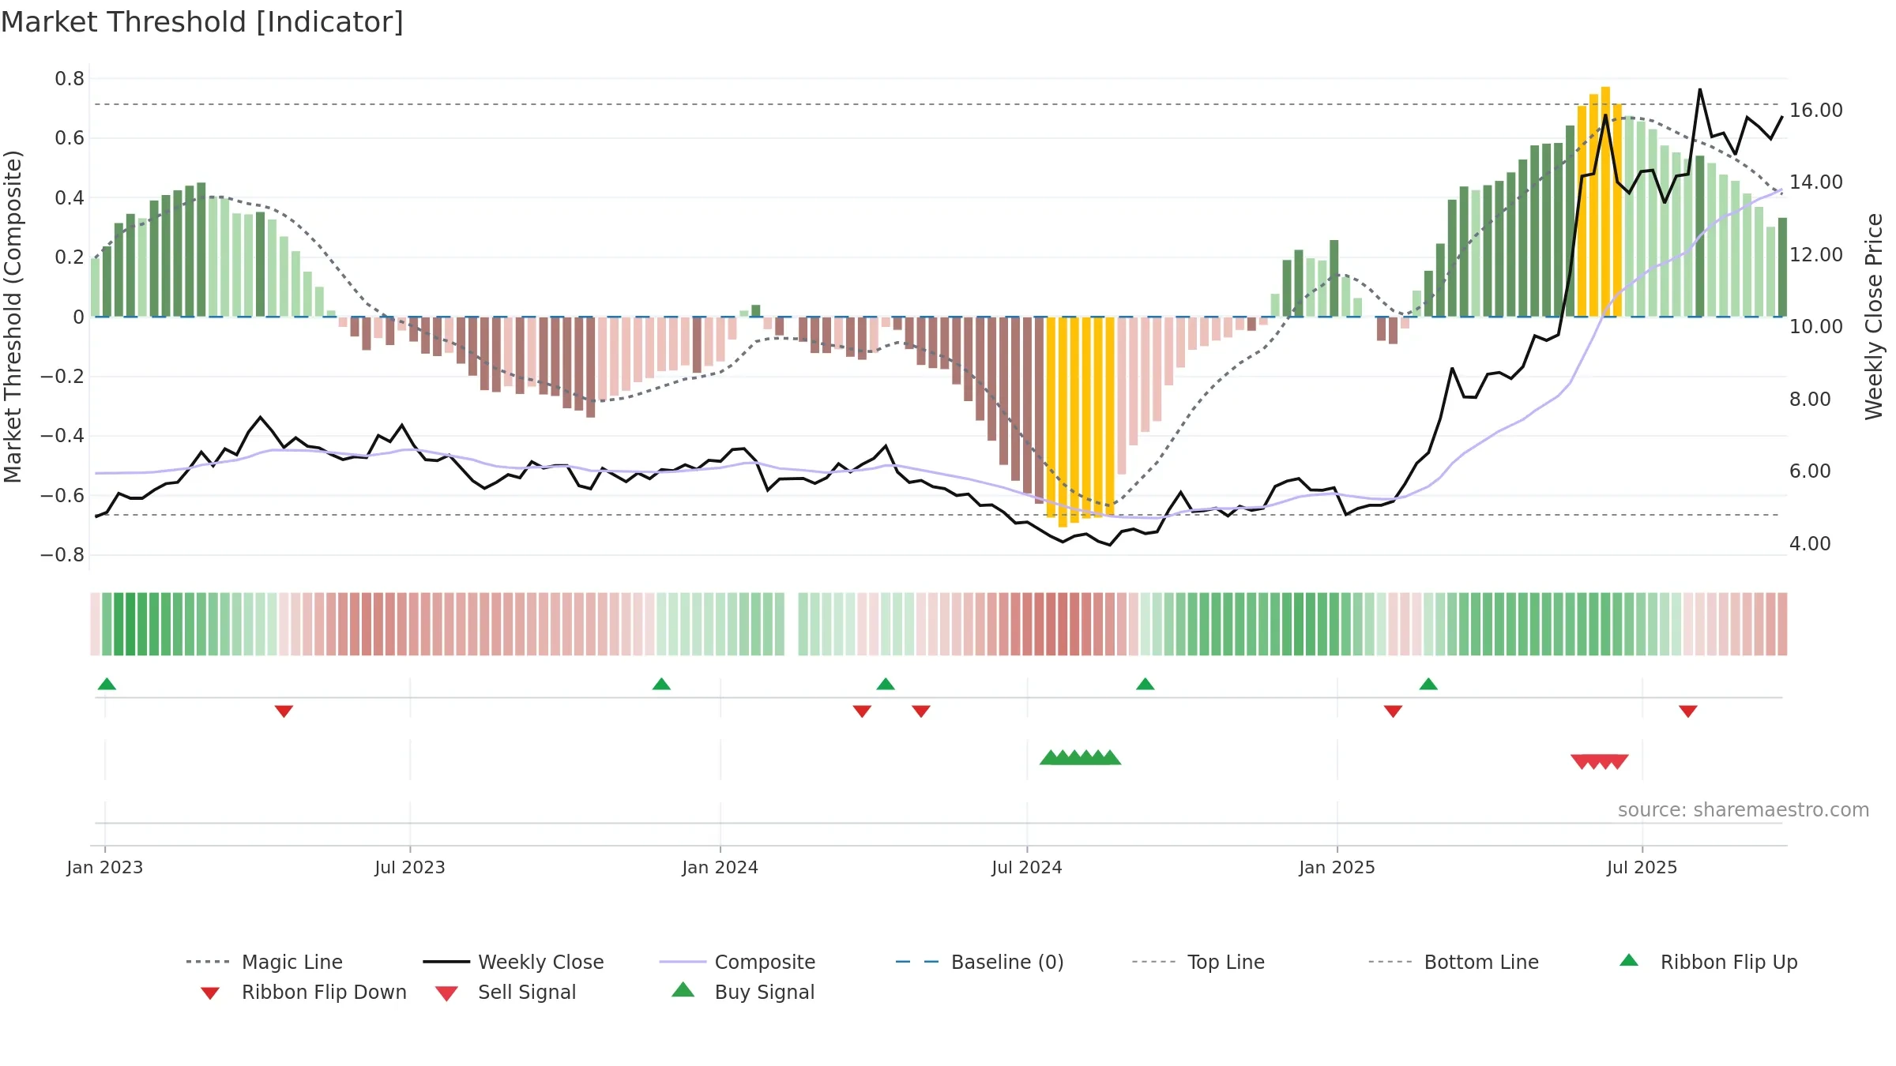The image size is (1896, 1066).
Task: Toggle the Magic Line legend entry
Action: point(264,962)
